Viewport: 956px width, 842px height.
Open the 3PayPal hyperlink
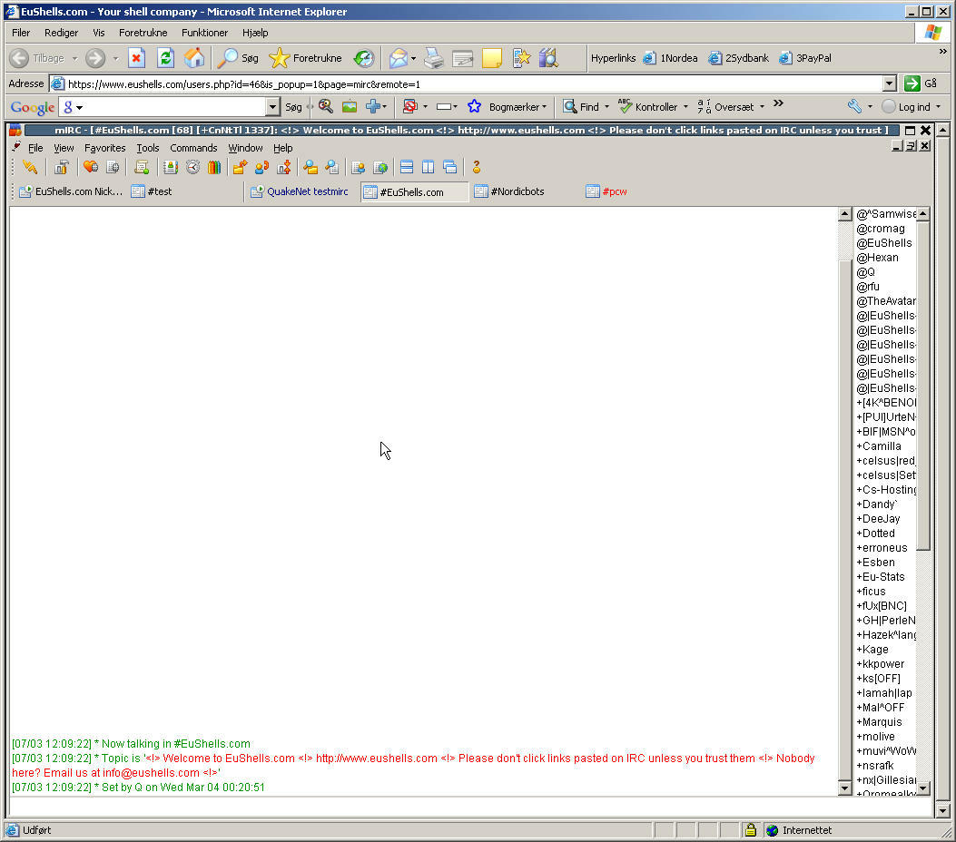[x=804, y=58]
